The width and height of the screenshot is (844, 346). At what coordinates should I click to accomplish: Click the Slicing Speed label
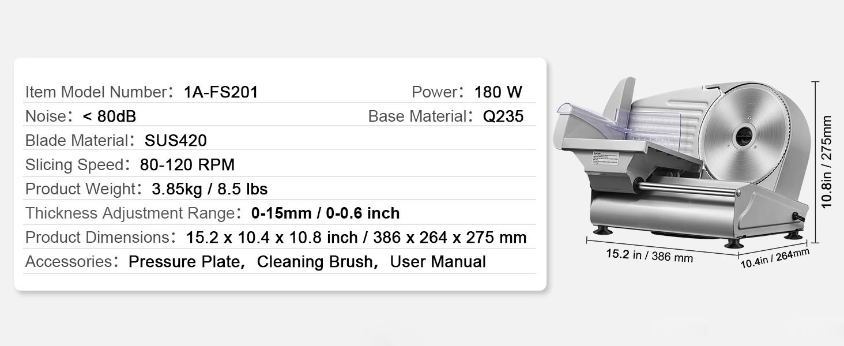point(74,165)
